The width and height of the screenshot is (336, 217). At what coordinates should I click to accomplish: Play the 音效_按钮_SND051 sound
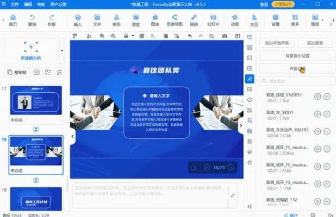point(318,97)
